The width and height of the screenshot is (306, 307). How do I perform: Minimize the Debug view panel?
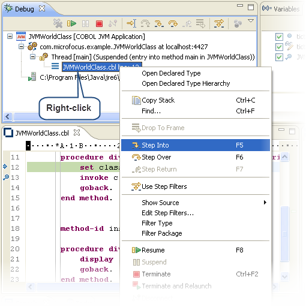[x=240, y=5]
